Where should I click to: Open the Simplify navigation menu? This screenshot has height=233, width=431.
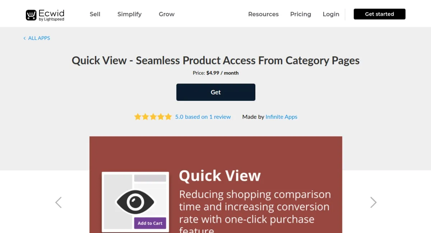pyautogui.click(x=129, y=14)
